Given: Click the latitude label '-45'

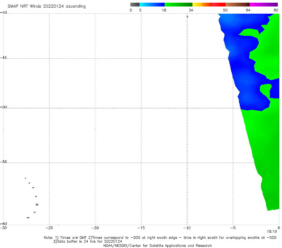Looking at the screenshot, I should tap(3, 58).
